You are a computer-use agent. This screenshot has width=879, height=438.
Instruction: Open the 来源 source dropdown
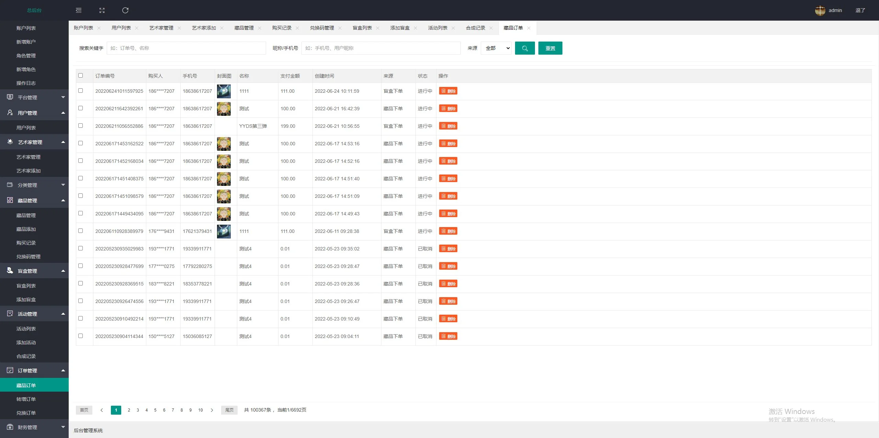[496, 48]
